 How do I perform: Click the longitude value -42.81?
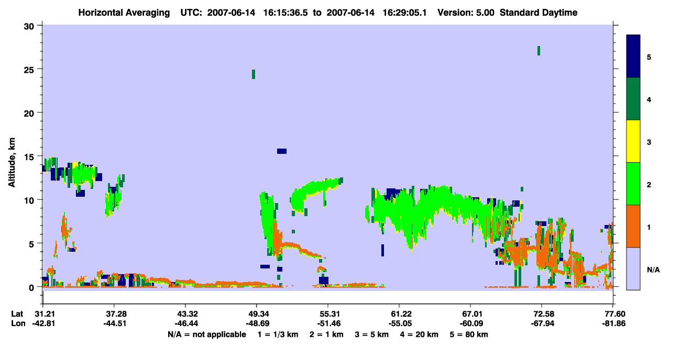[43, 323]
